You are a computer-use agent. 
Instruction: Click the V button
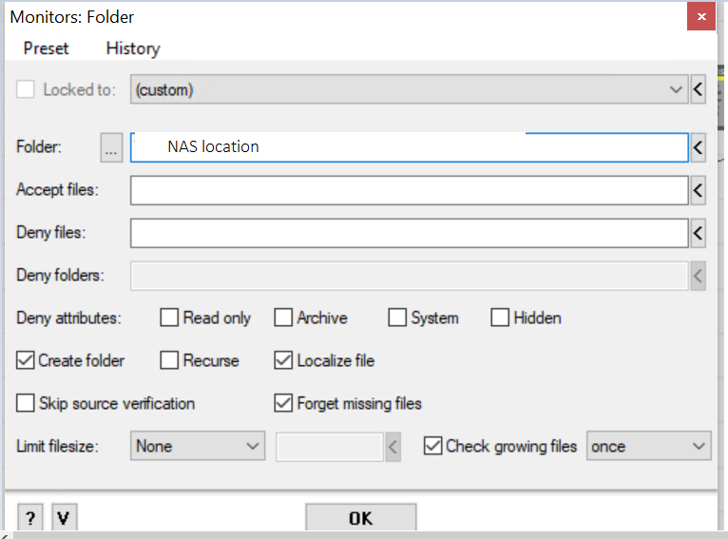tap(64, 518)
